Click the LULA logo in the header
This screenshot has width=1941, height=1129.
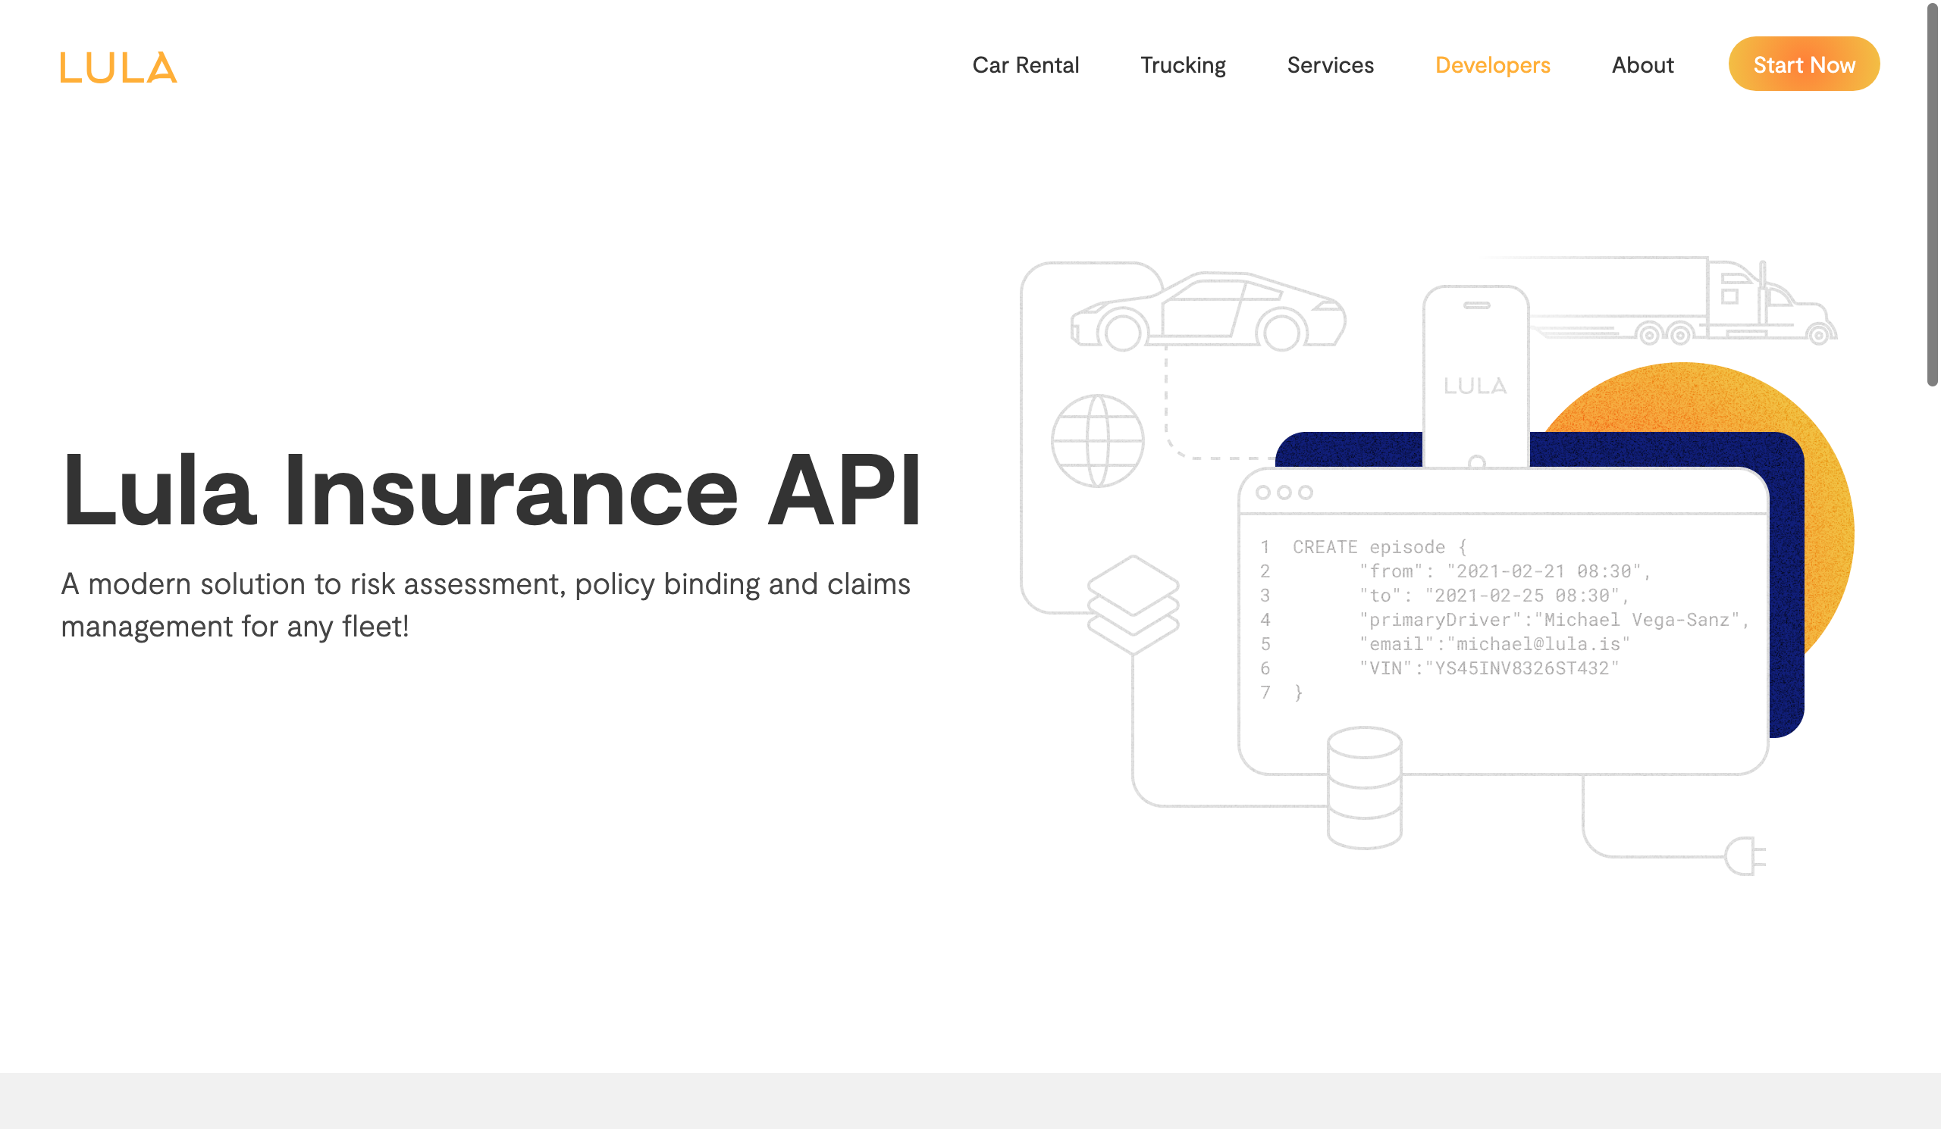click(118, 67)
